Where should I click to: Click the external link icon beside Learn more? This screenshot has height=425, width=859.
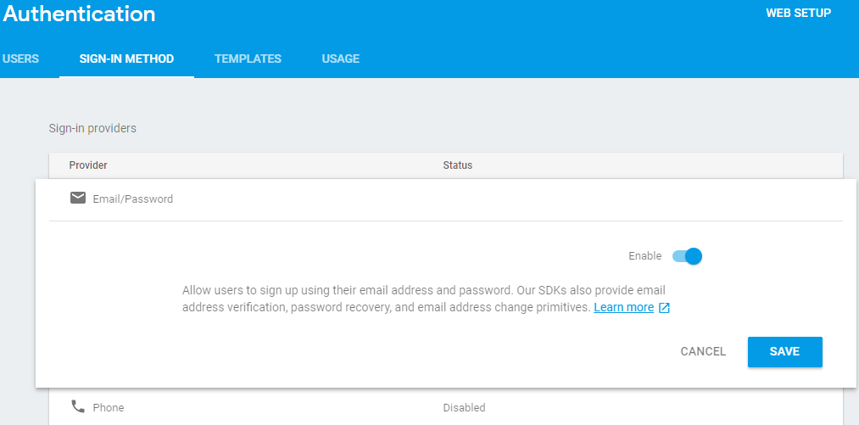pos(664,308)
